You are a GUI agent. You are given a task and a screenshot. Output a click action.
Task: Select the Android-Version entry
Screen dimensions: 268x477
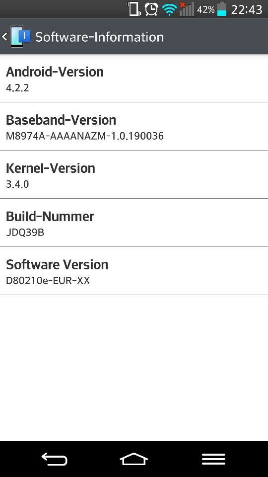click(134, 79)
